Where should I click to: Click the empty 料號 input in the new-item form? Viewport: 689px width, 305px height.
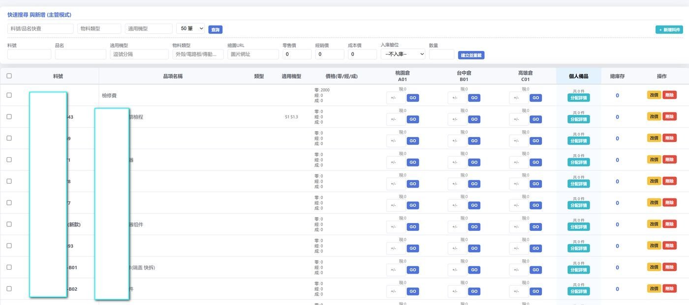29,54
